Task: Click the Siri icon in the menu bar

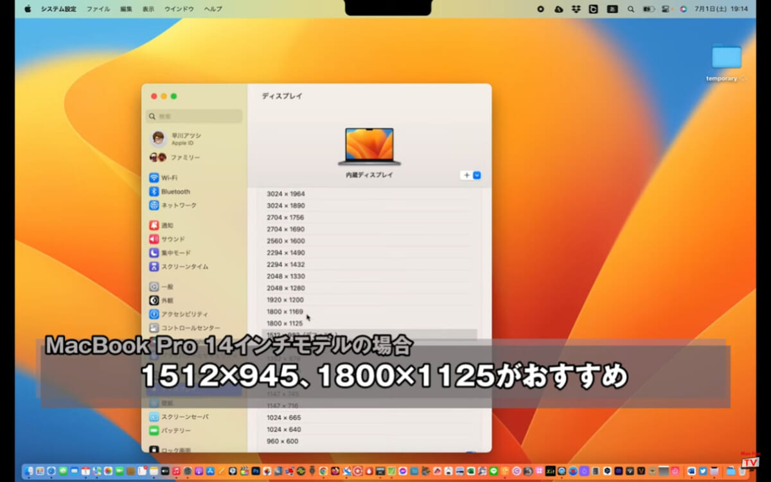Action: click(683, 9)
